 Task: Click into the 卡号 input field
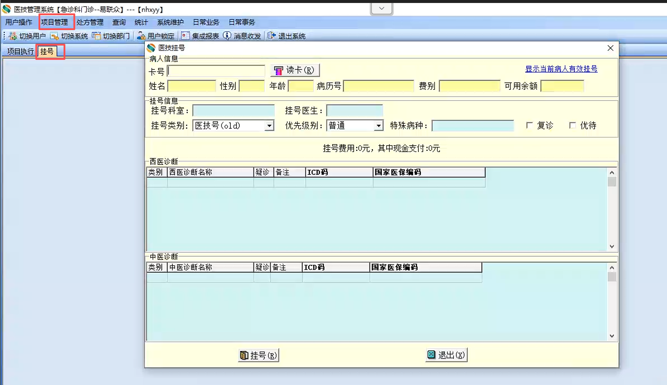216,71
